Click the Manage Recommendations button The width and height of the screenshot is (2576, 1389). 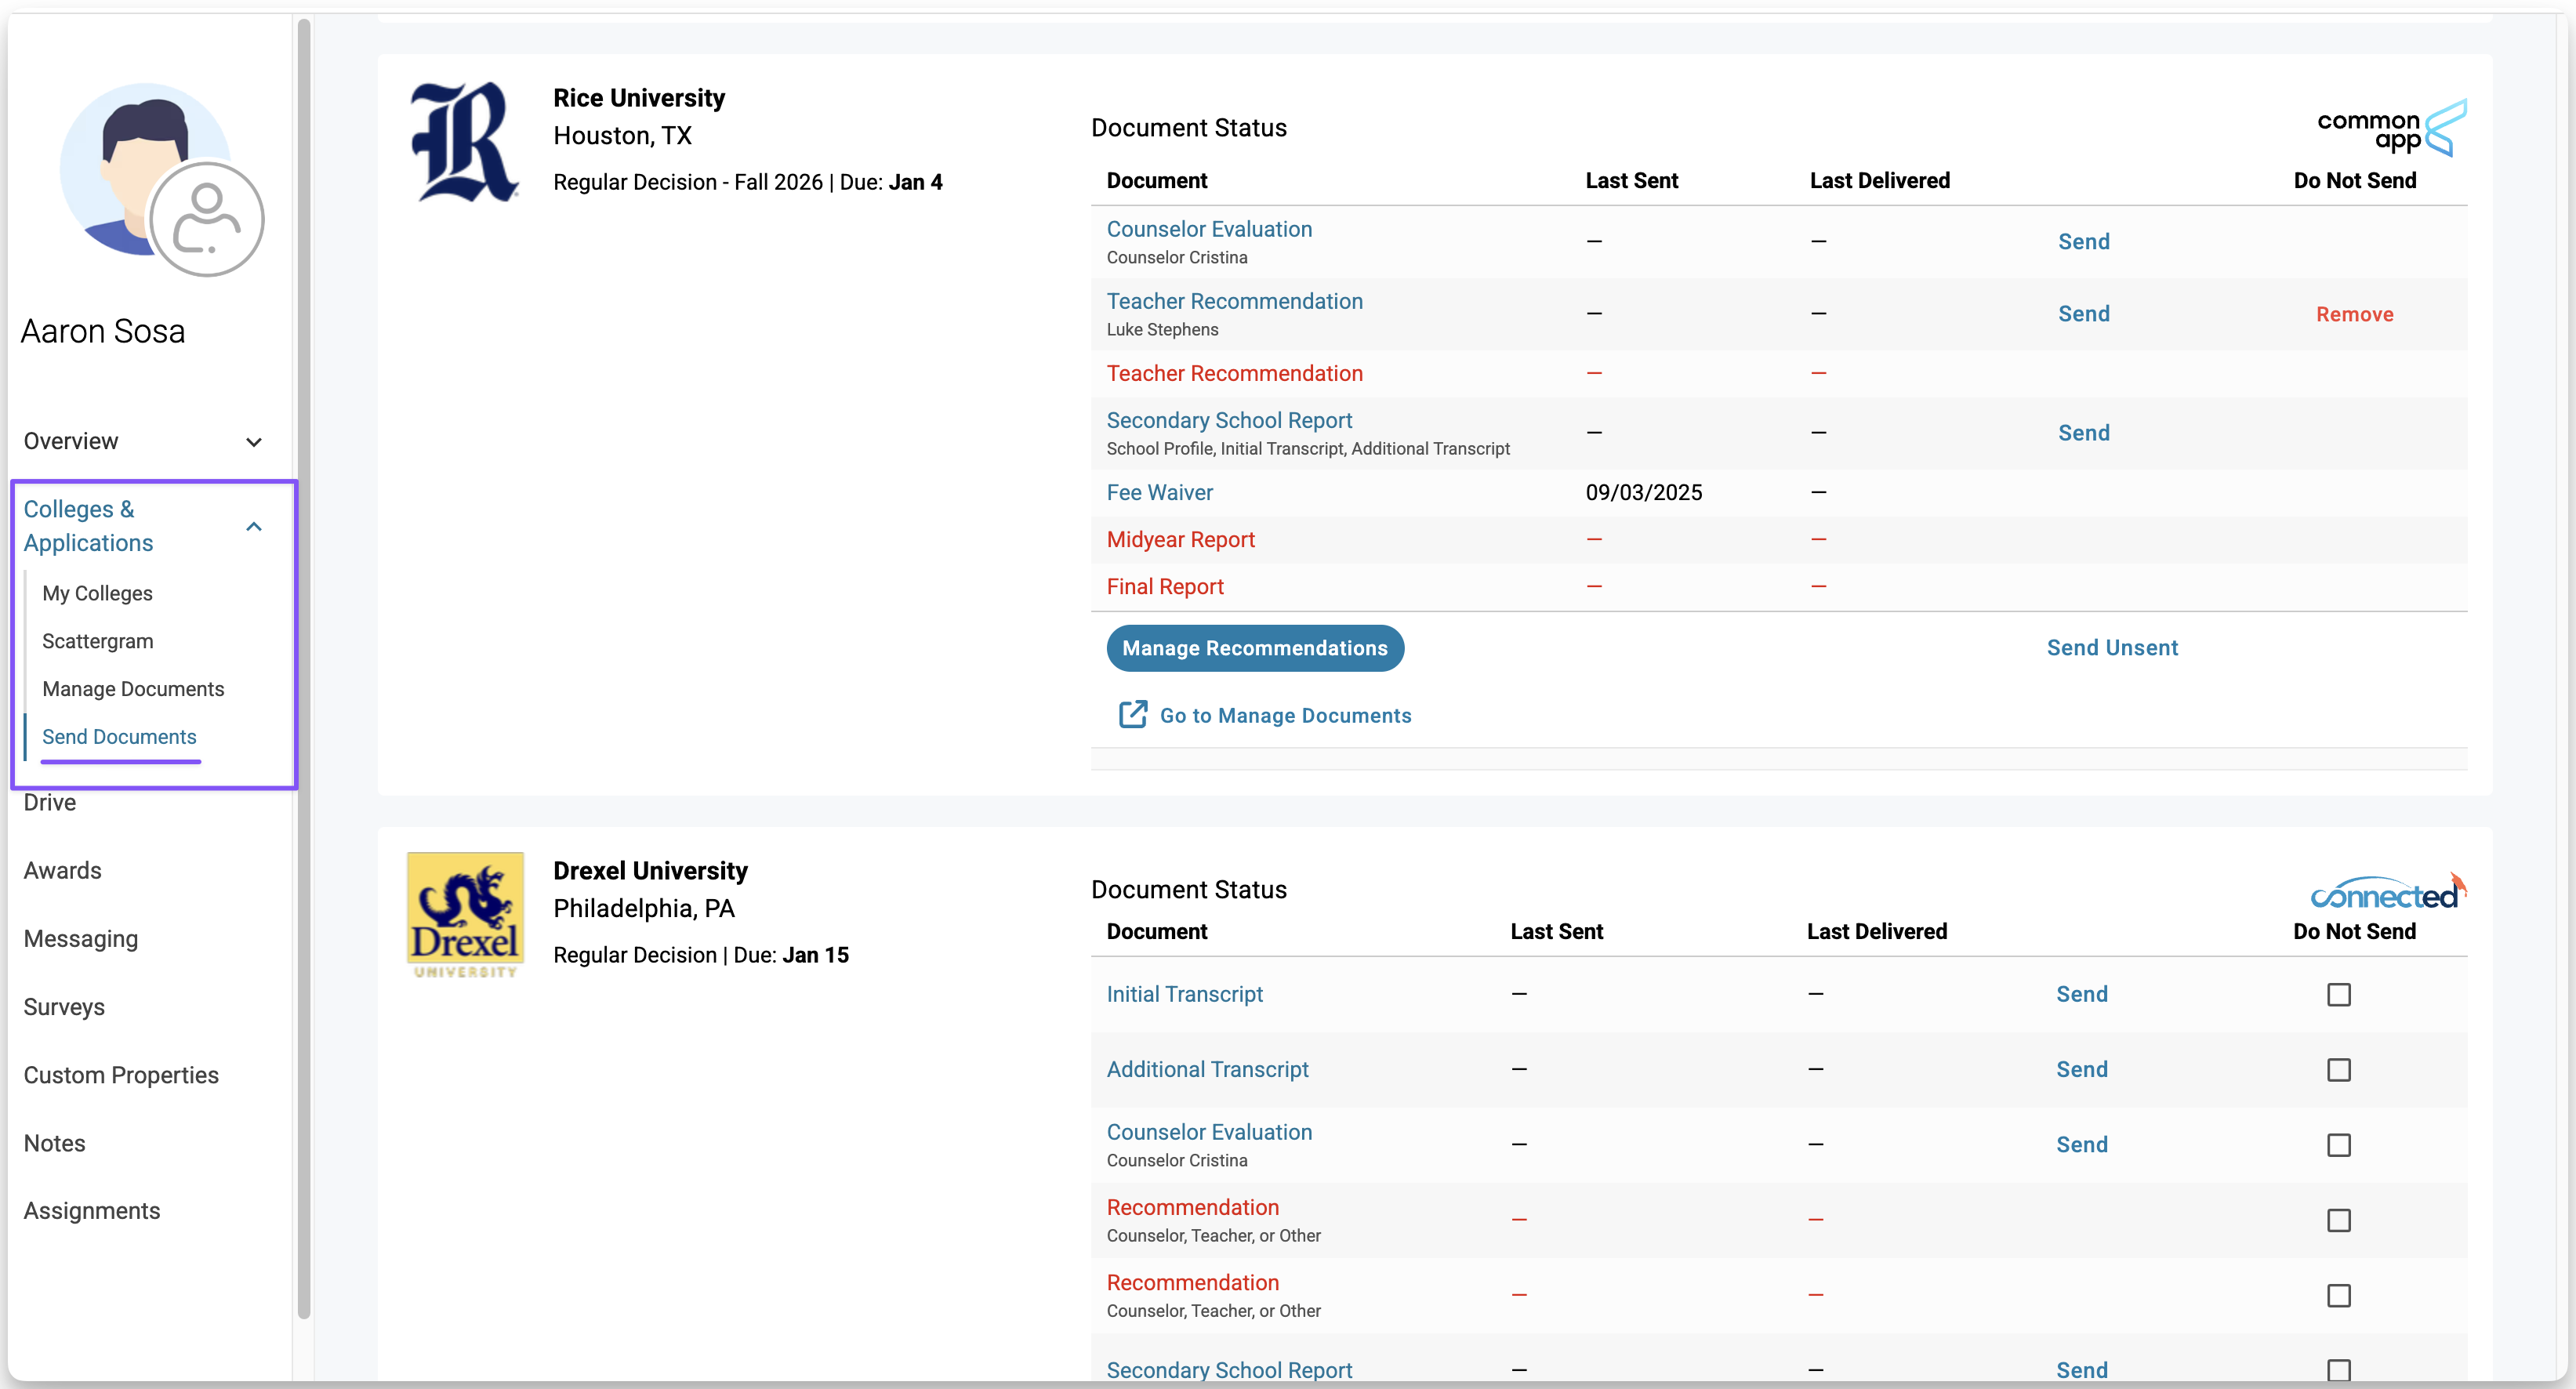(1255, 647)
